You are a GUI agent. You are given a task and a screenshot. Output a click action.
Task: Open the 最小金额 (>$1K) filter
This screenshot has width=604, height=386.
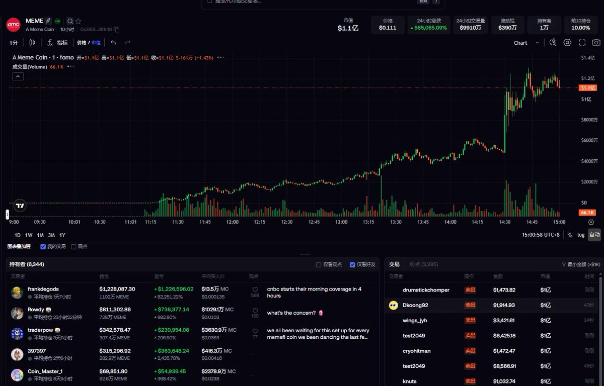pyautogui.click(x=581, y=264)
